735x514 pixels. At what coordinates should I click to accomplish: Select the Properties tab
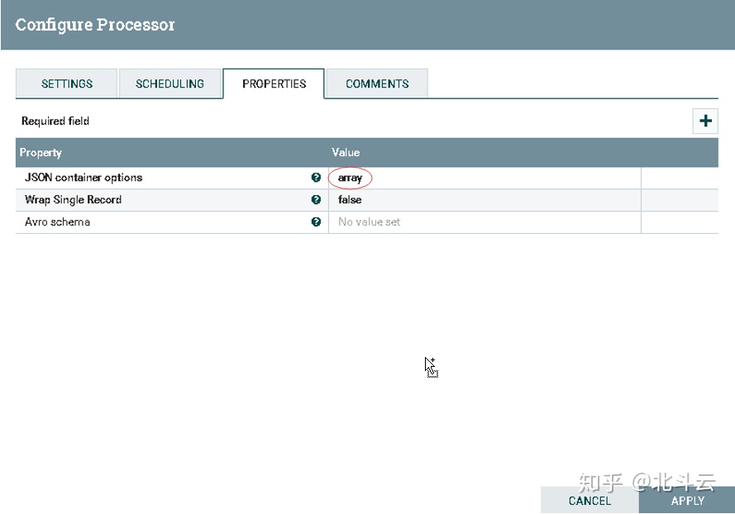tap(274, 83)
